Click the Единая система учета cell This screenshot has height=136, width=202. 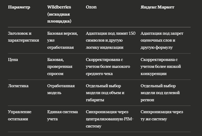(62, 115)
